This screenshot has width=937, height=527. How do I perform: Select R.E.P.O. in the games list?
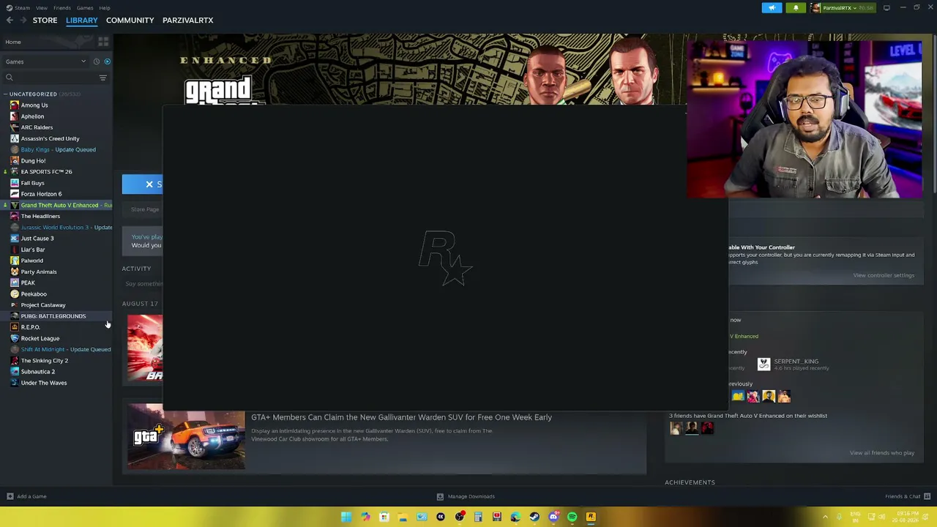(30, 327)
